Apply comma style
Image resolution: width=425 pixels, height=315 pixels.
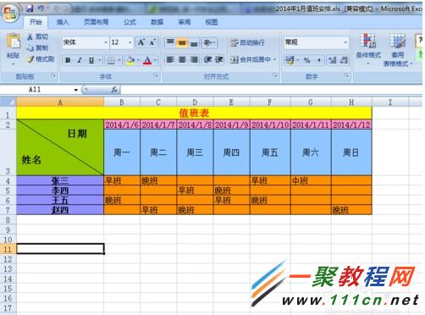(319, 60)
